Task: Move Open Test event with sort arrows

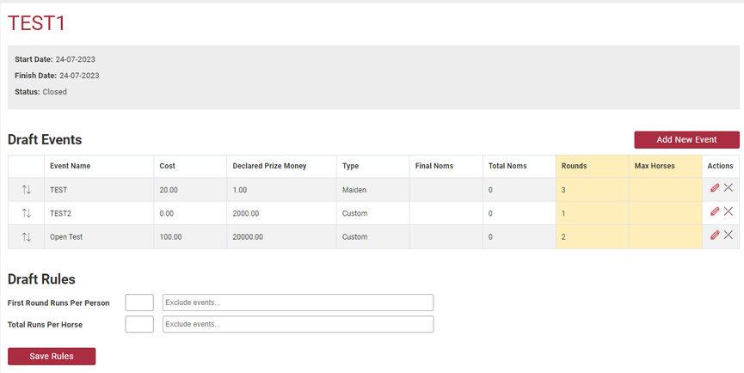Action: [26, 236]
